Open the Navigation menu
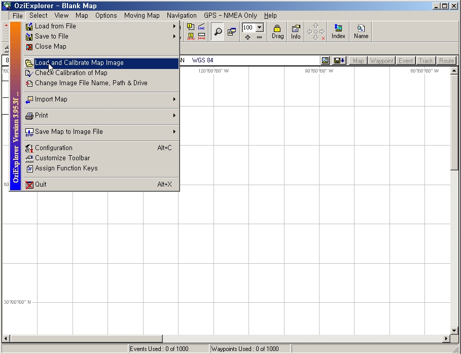 182,16
